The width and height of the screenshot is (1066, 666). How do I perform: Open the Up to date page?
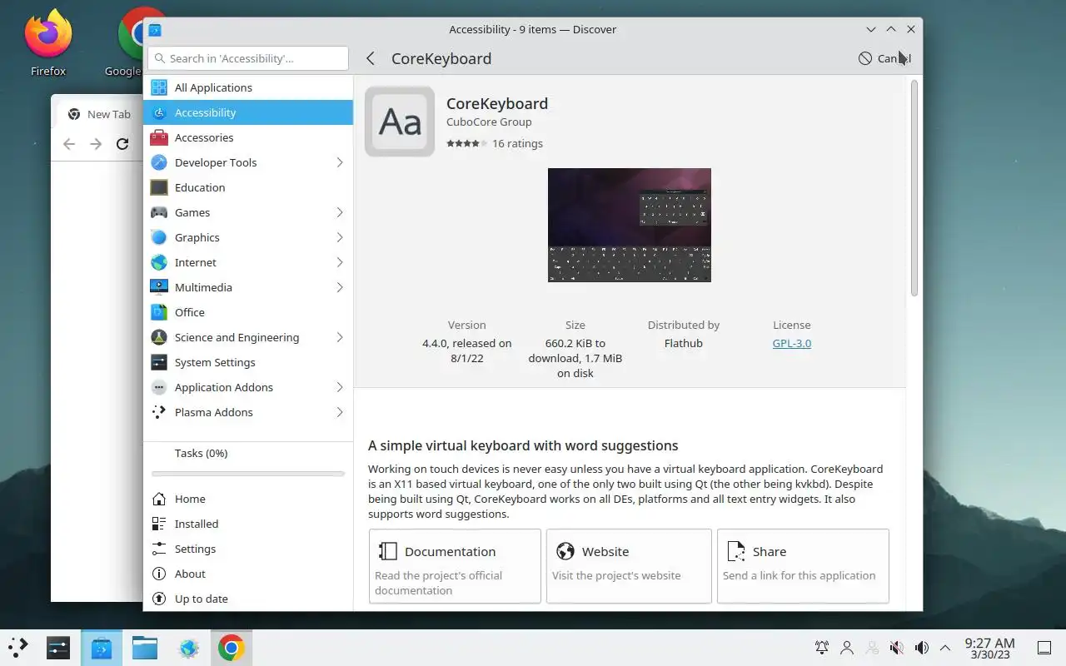[x=248, y=599]
